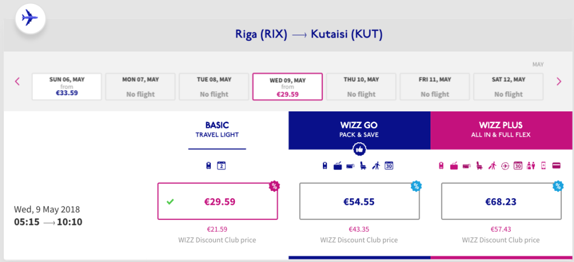Select the BASIC €29.59 fare option
Viewport: 574px width, 262px height.
217,201
